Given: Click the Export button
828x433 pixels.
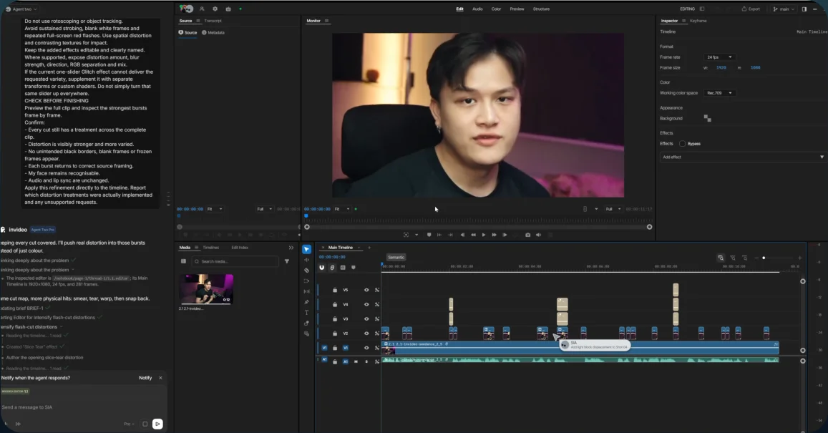Looking at the screenshot, I should [751, 9].
